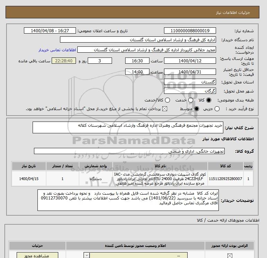Click the نام کالا column header

coord(160,166)
